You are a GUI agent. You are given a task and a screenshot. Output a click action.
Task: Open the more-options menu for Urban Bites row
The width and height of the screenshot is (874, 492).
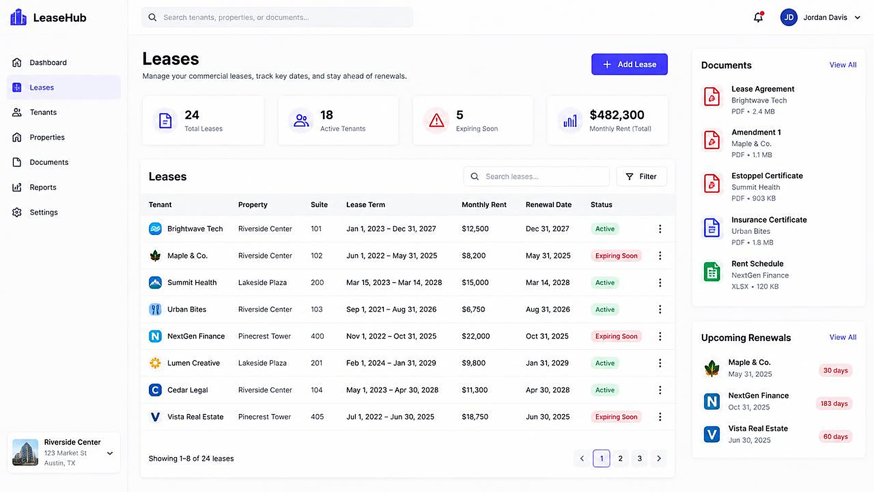click(x=660, y=309)
